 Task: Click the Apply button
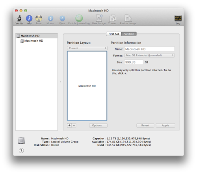165,125
